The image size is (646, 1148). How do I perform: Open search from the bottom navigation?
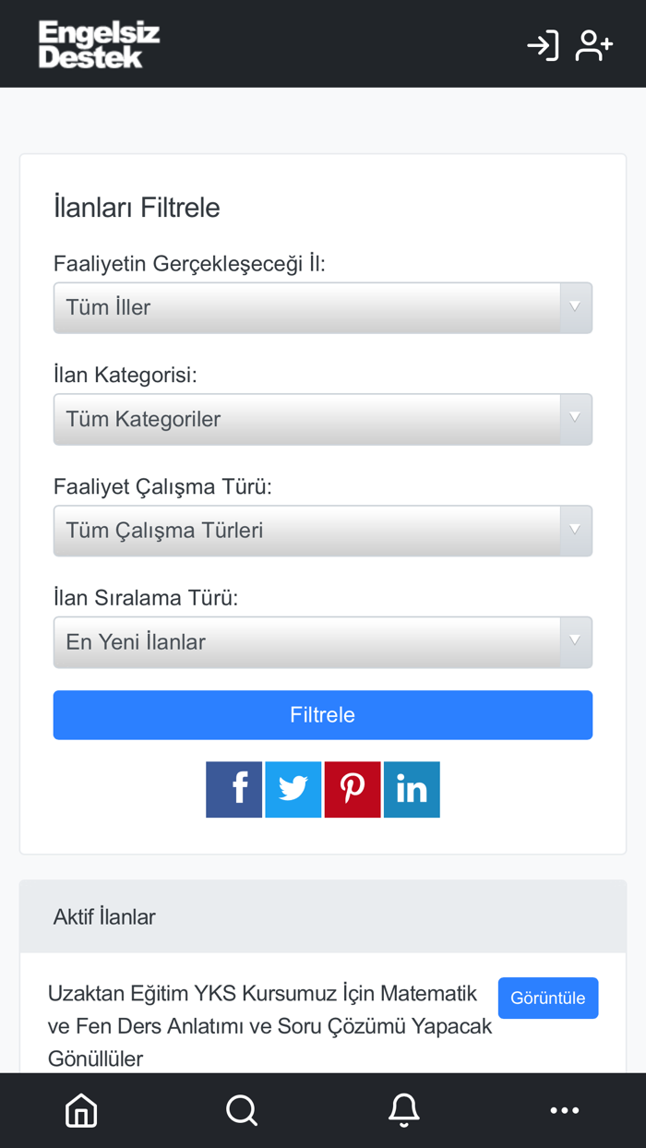pos(242,1110)
